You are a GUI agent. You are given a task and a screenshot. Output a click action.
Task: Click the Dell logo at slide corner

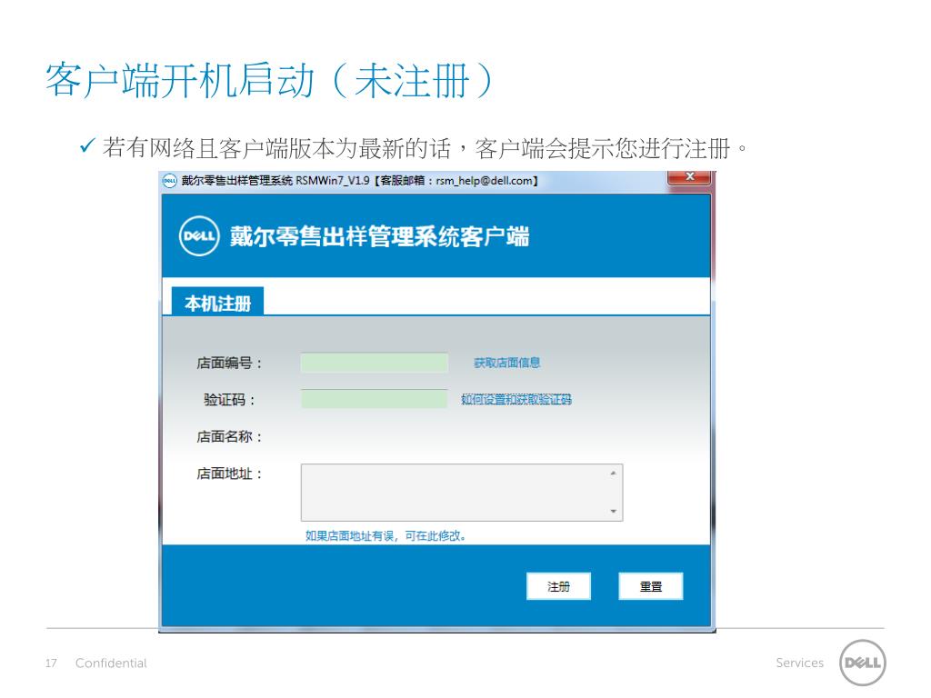(862, 663)
